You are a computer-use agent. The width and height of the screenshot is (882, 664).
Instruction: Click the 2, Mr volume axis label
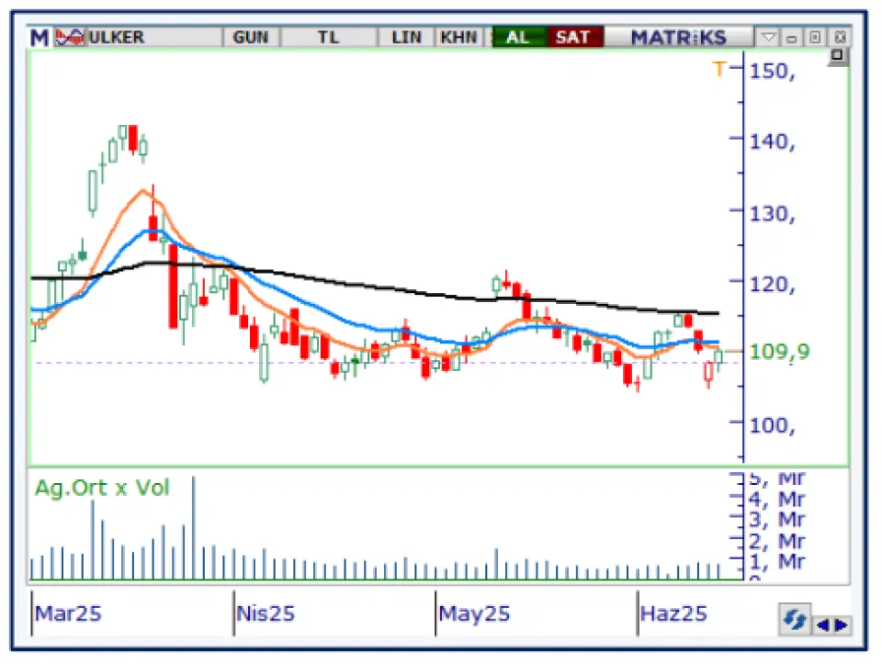tap(777, 541)
